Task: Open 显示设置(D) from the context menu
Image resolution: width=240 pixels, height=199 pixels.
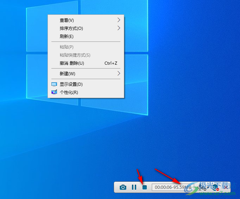Action: click(x=86, y=84)
